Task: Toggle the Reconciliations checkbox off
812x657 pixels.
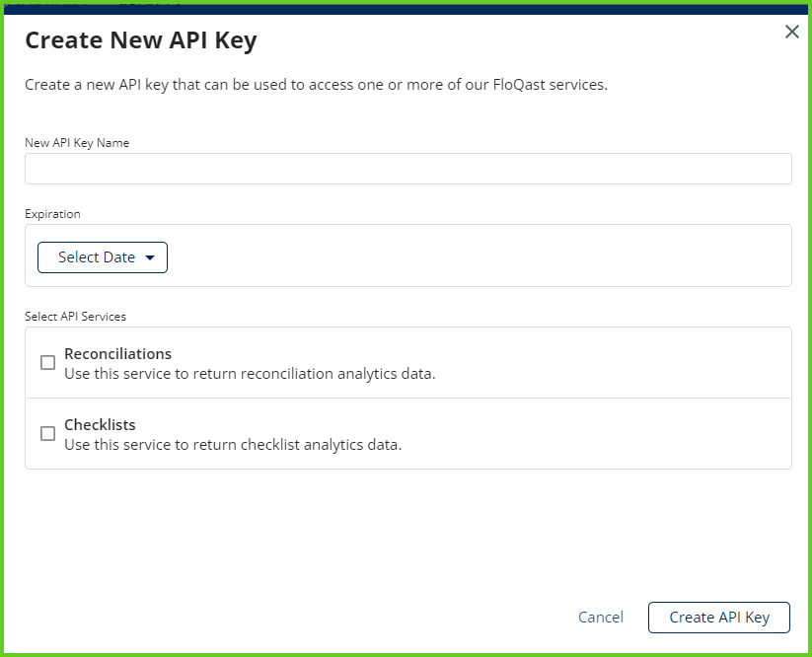Action: coord(47,362)
